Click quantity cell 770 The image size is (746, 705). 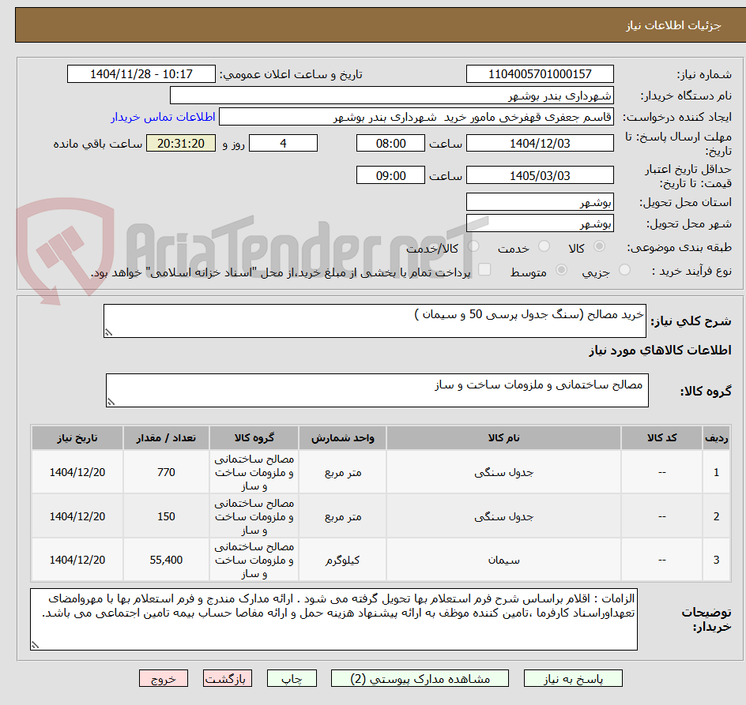coord(166,472)
